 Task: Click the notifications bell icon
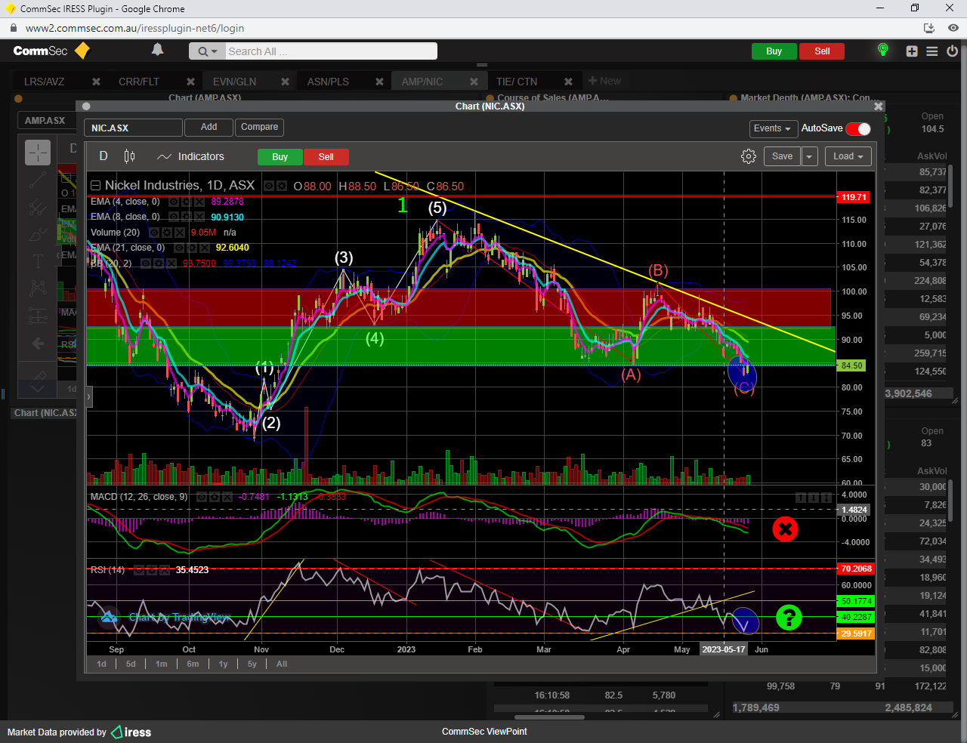tap(157, 50)
